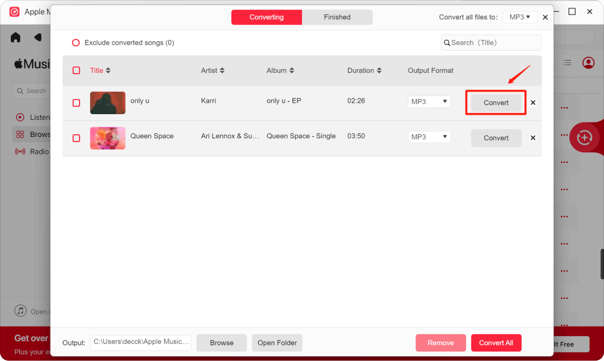Click the converter app logo in title bar
The image size is (604, 361).
point(15,12)
